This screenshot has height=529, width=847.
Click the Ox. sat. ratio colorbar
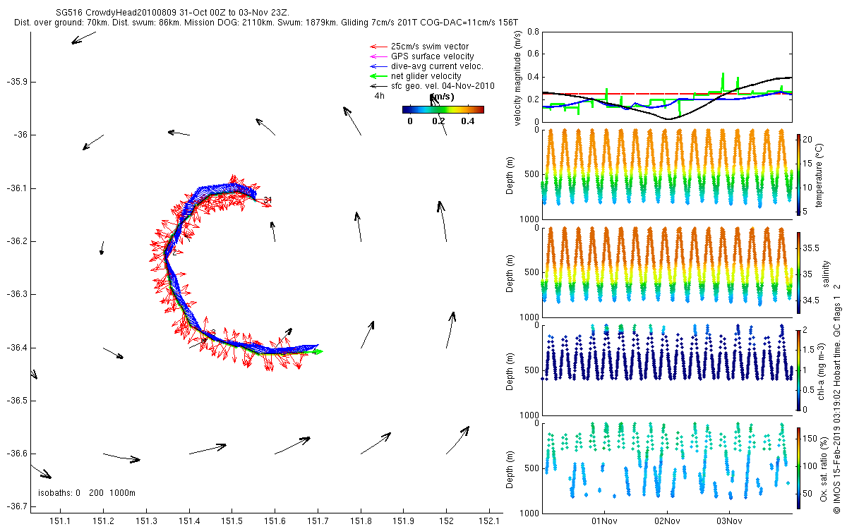pos(798,468)
